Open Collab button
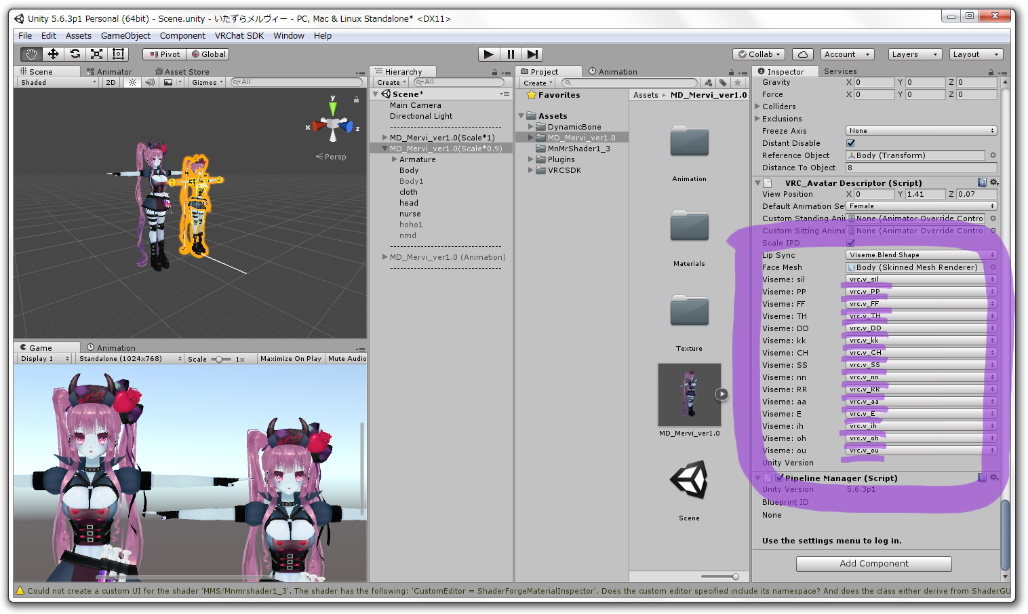Viewport: 1028px width, 614px height. click(759, 54)
